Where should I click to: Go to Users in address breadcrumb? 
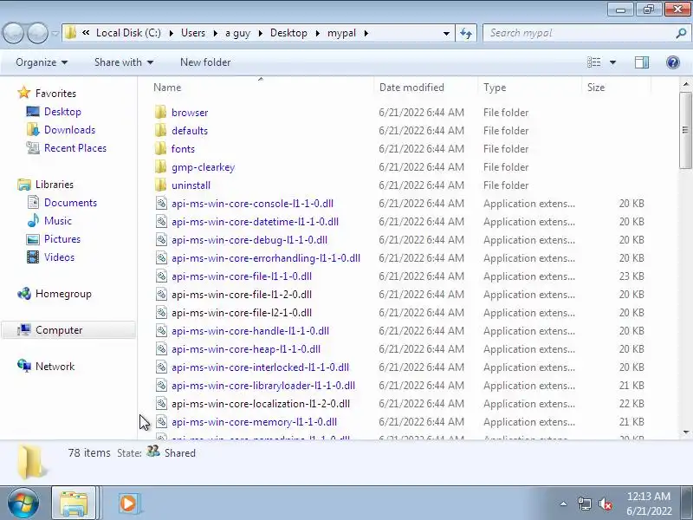[193, 33]
